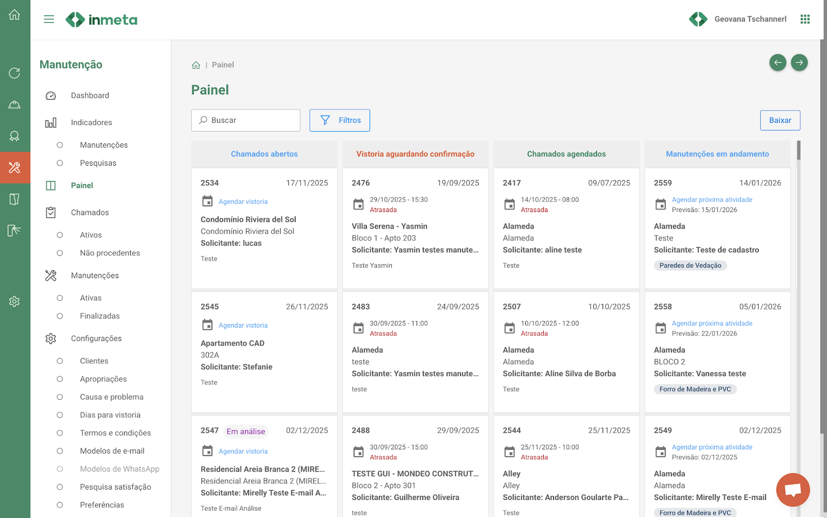827x518 pixels.
Task: Open Preferências settings item
Action: click(102, 505)
